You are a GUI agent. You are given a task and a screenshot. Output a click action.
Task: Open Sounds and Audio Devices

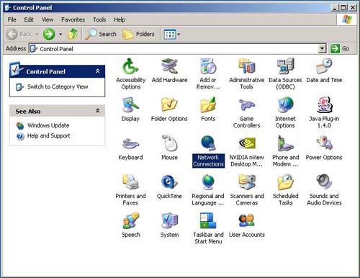324,190
